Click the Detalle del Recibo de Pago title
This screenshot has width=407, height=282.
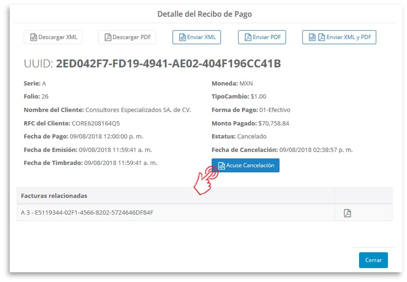pyautogui.click(x=205, y=14)
